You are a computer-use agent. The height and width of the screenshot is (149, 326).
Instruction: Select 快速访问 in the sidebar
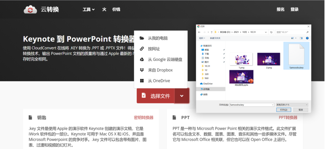206,46
